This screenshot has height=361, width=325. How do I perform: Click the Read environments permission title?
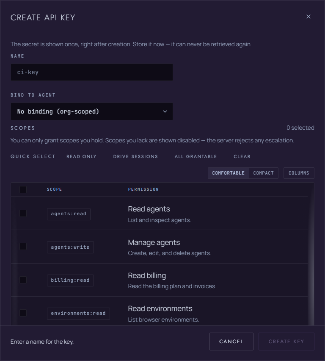160,308
